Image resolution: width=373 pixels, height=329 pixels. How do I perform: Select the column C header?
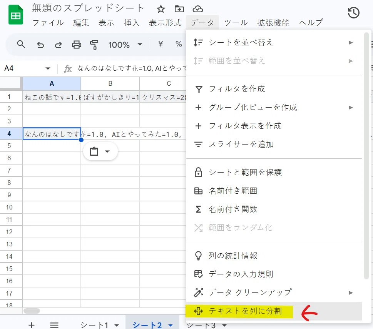[x=163, y=84]
